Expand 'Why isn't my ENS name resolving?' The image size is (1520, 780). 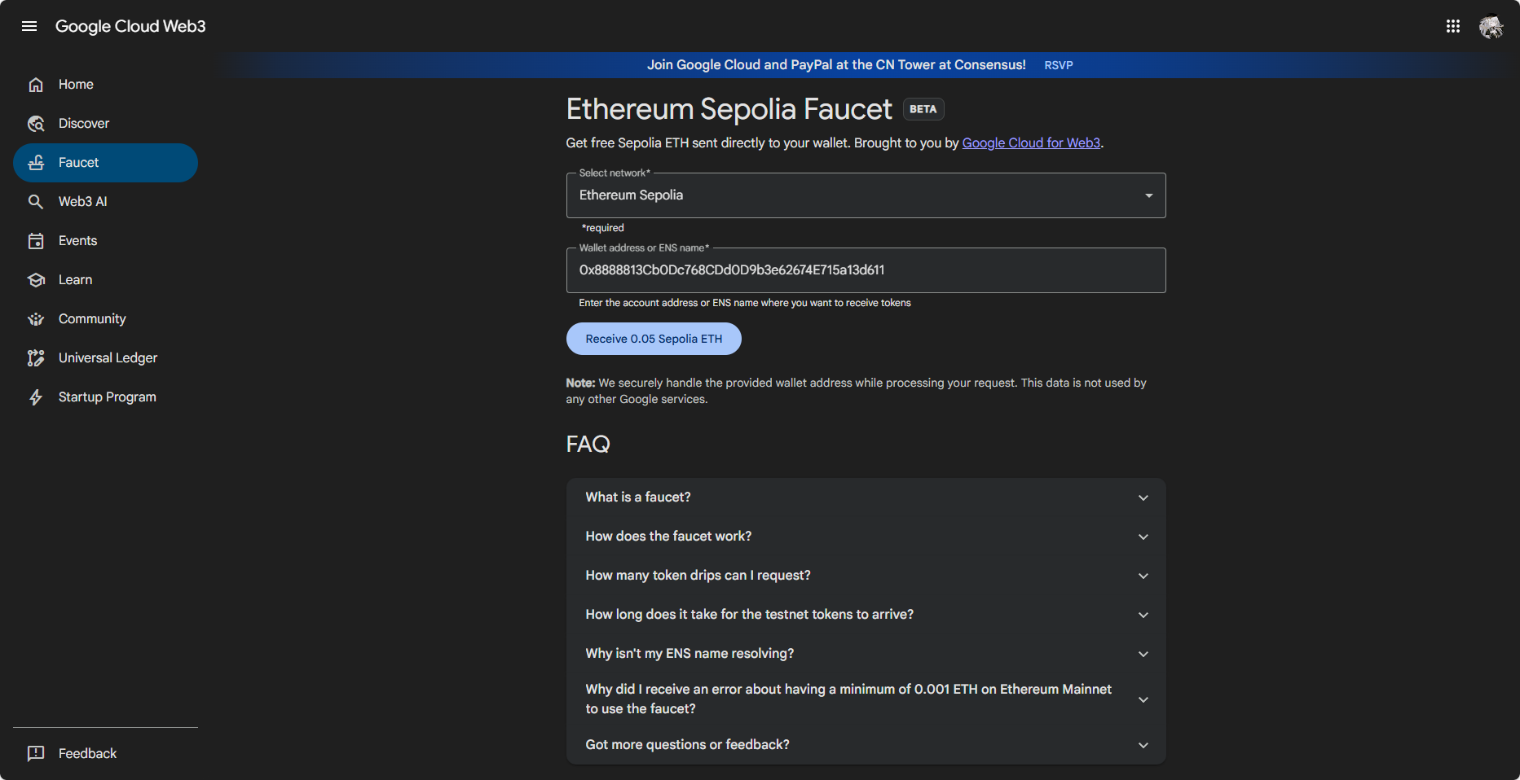866,654
